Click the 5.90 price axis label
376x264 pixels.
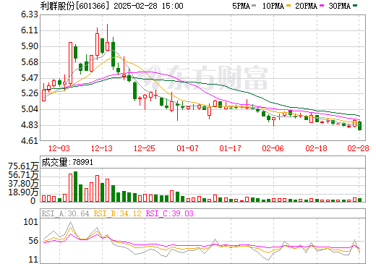[30, 46]
